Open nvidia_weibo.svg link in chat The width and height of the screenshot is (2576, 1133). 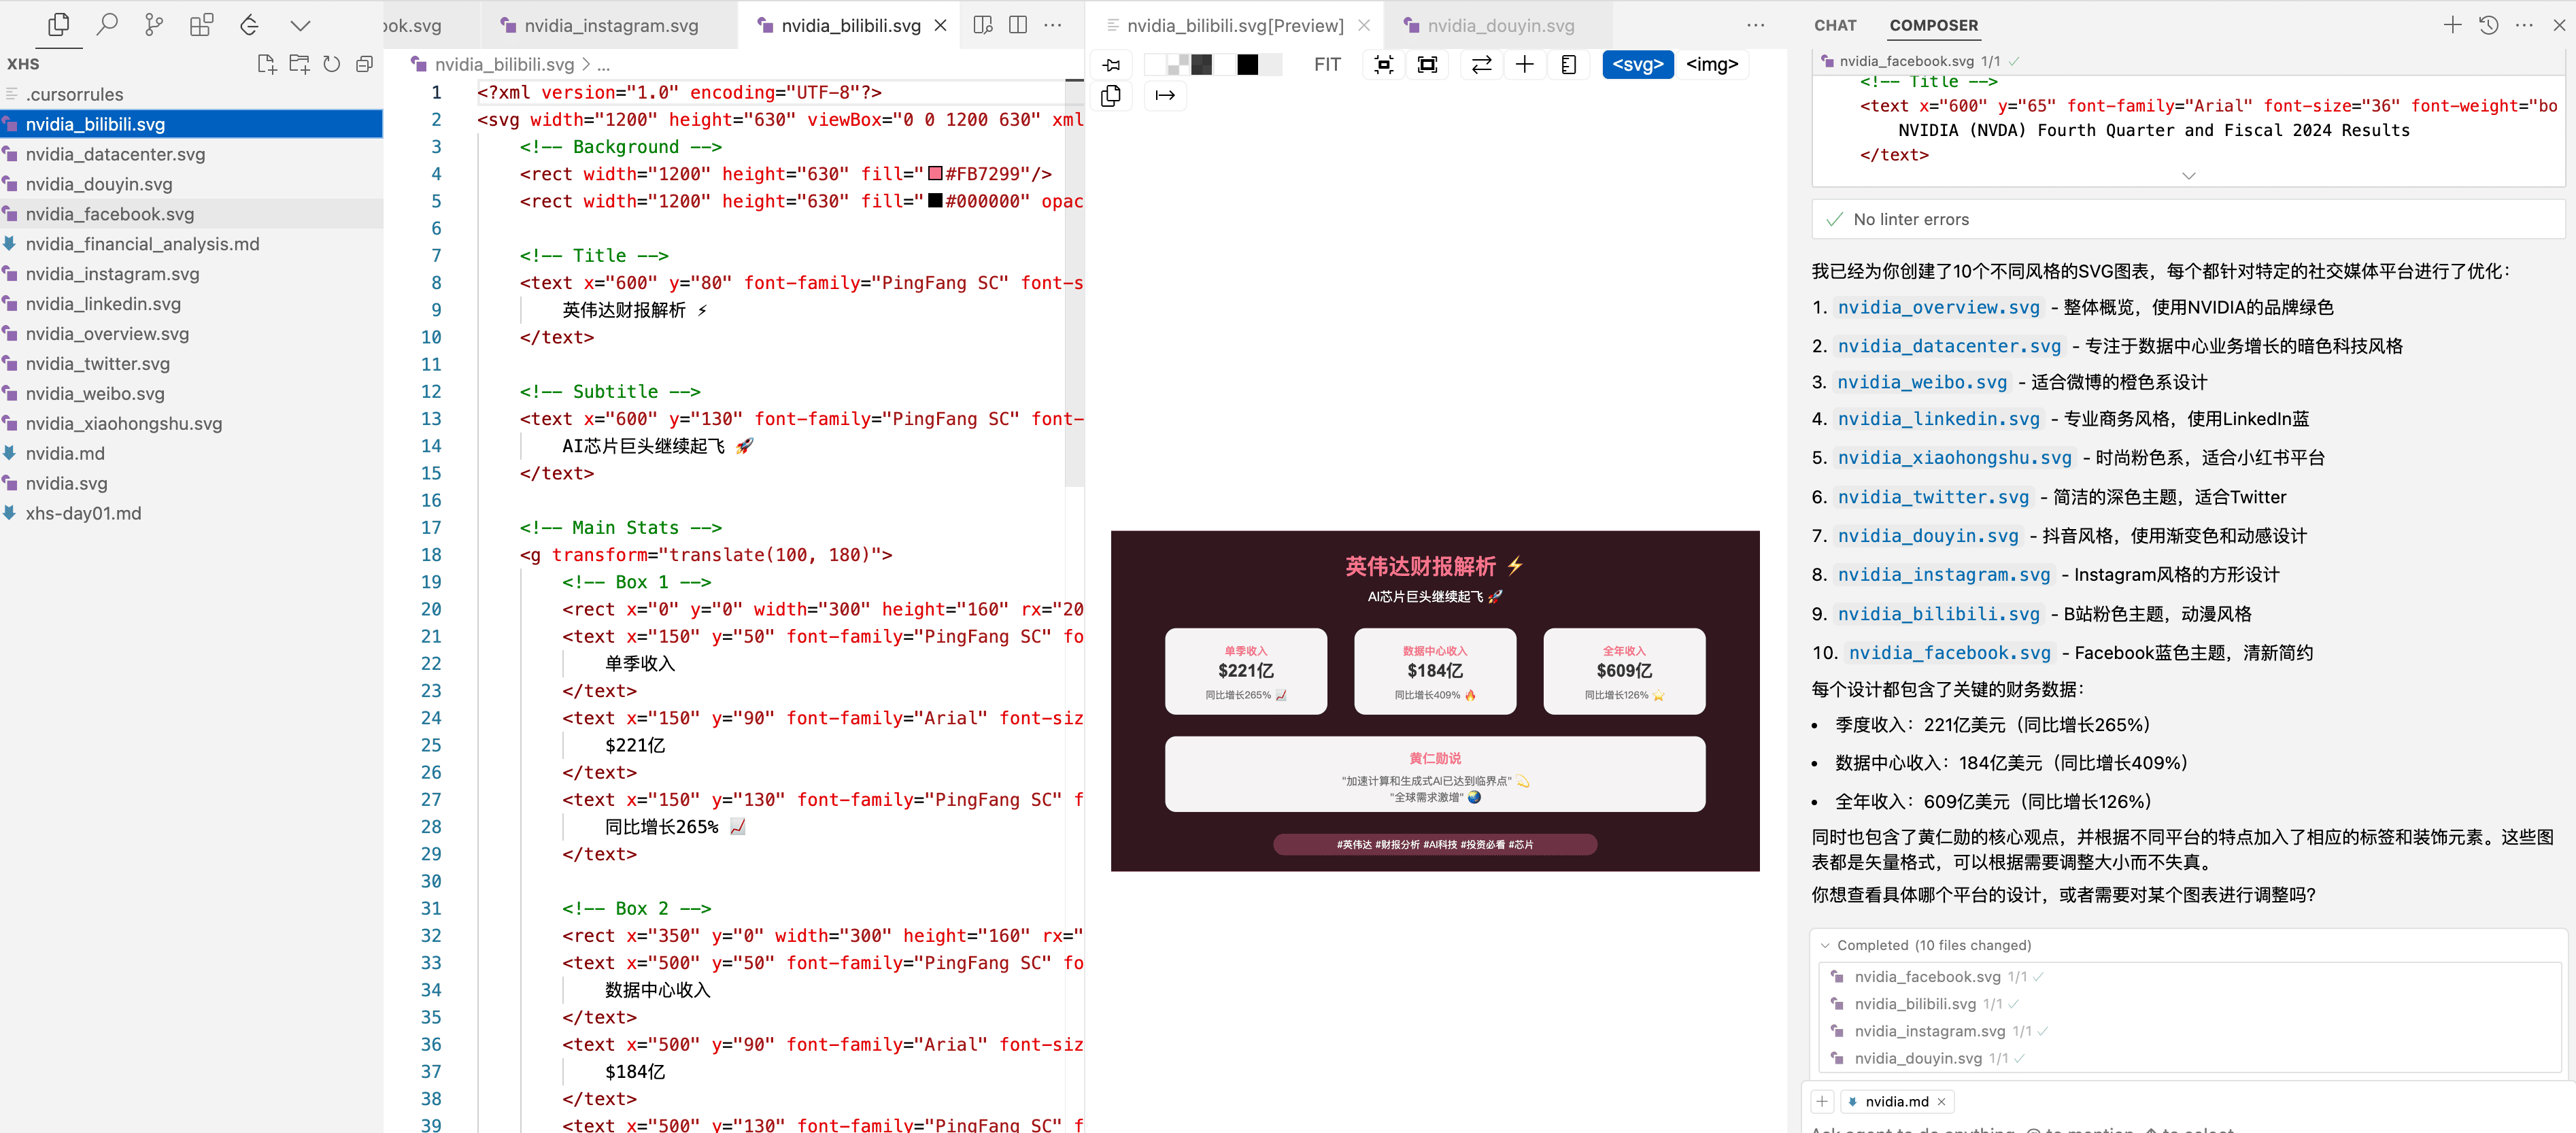[1922, 382]
